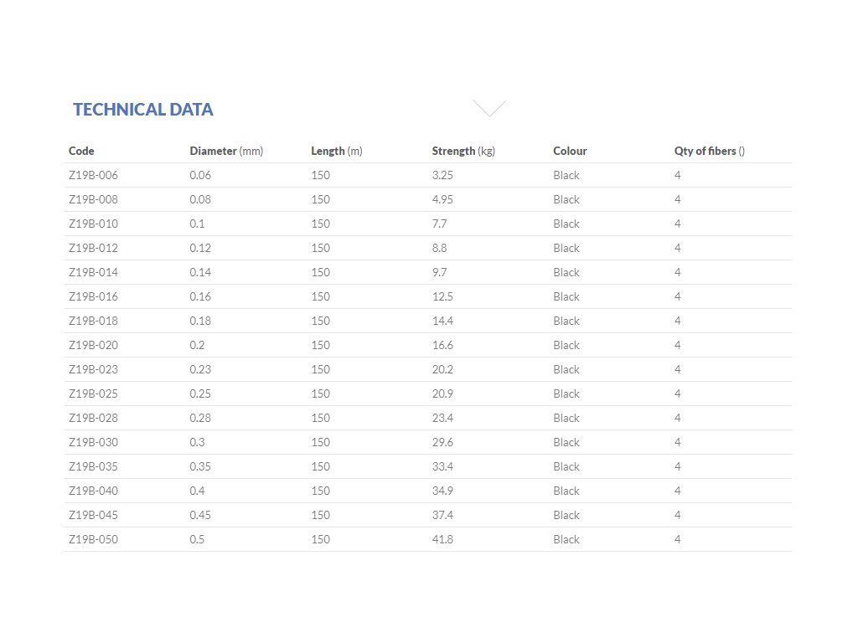Click the Strength column header

[463, 152]
